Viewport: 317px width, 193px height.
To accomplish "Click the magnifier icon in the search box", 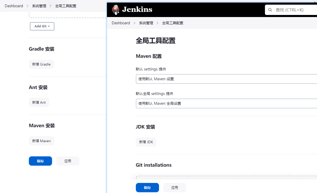I will point(270,10).
